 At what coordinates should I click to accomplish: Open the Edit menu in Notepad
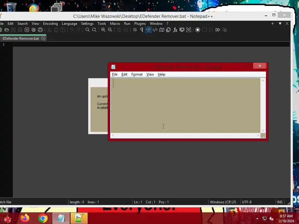(x=124, y=74)
